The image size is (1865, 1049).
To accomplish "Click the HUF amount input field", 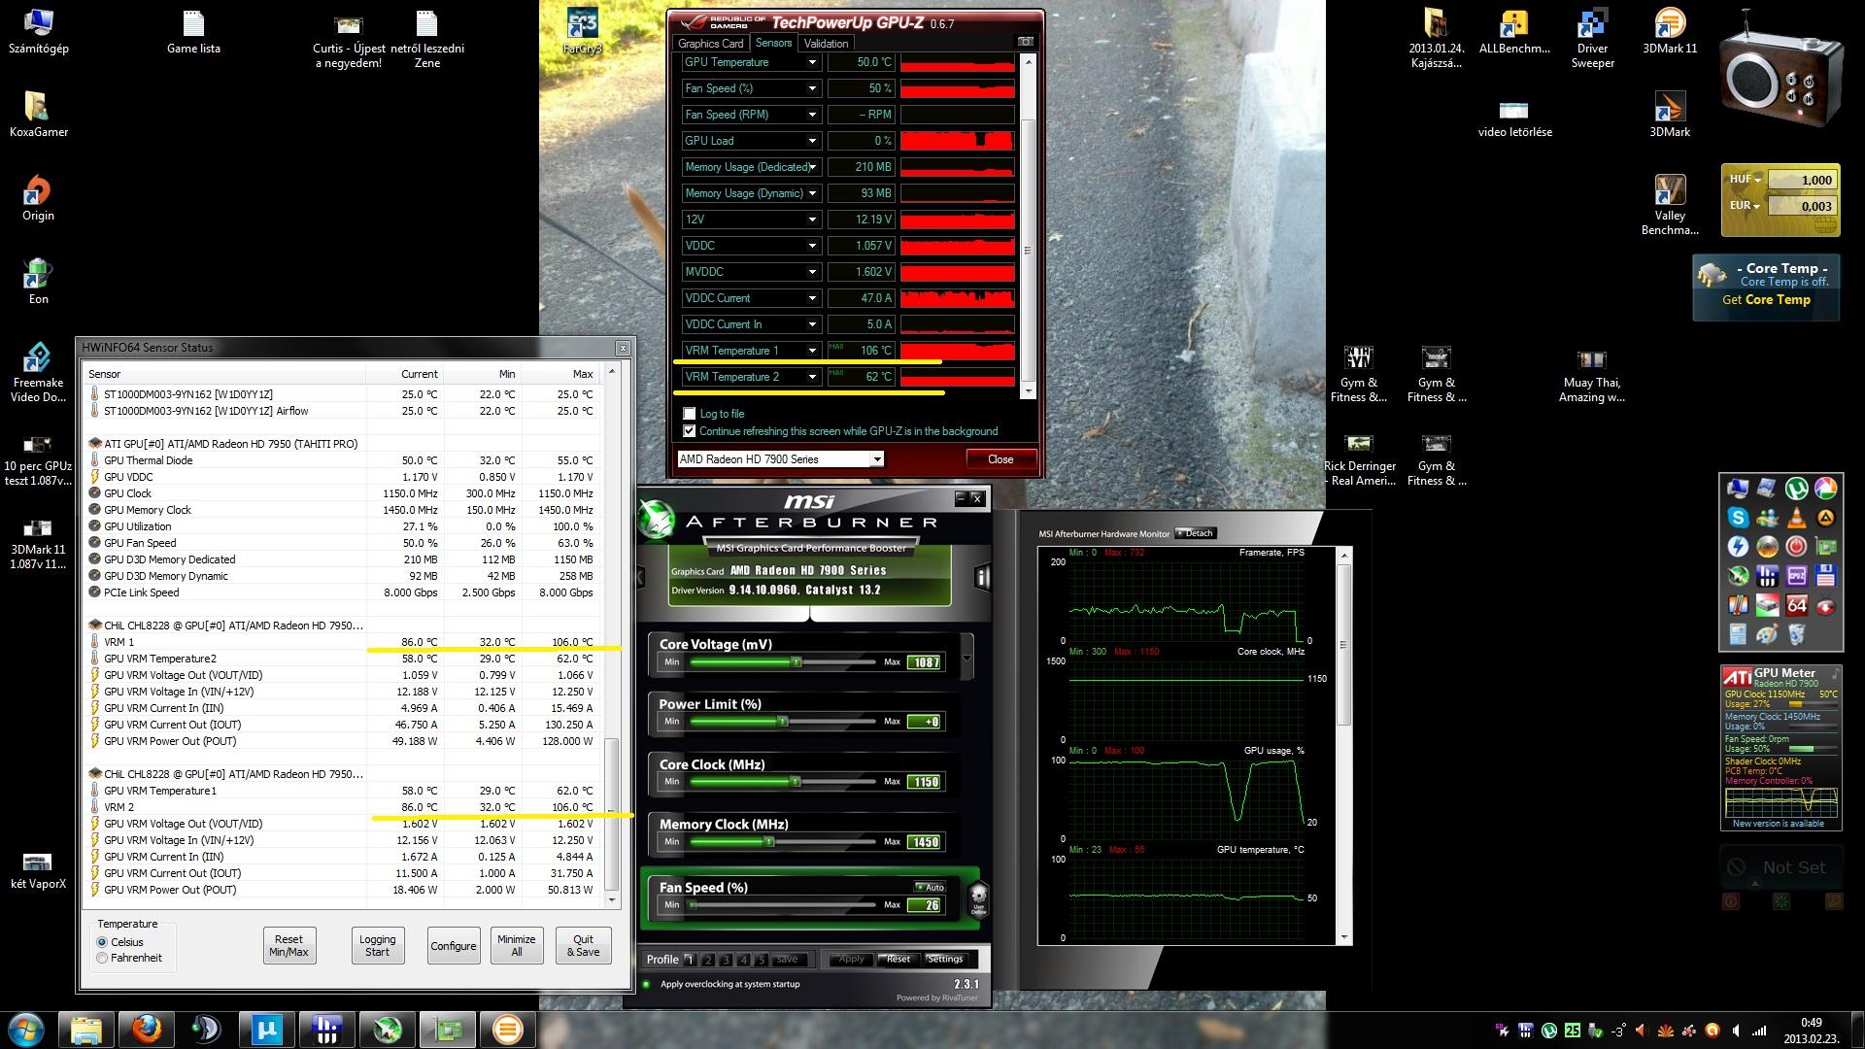I will click(x=1803, y=180).
